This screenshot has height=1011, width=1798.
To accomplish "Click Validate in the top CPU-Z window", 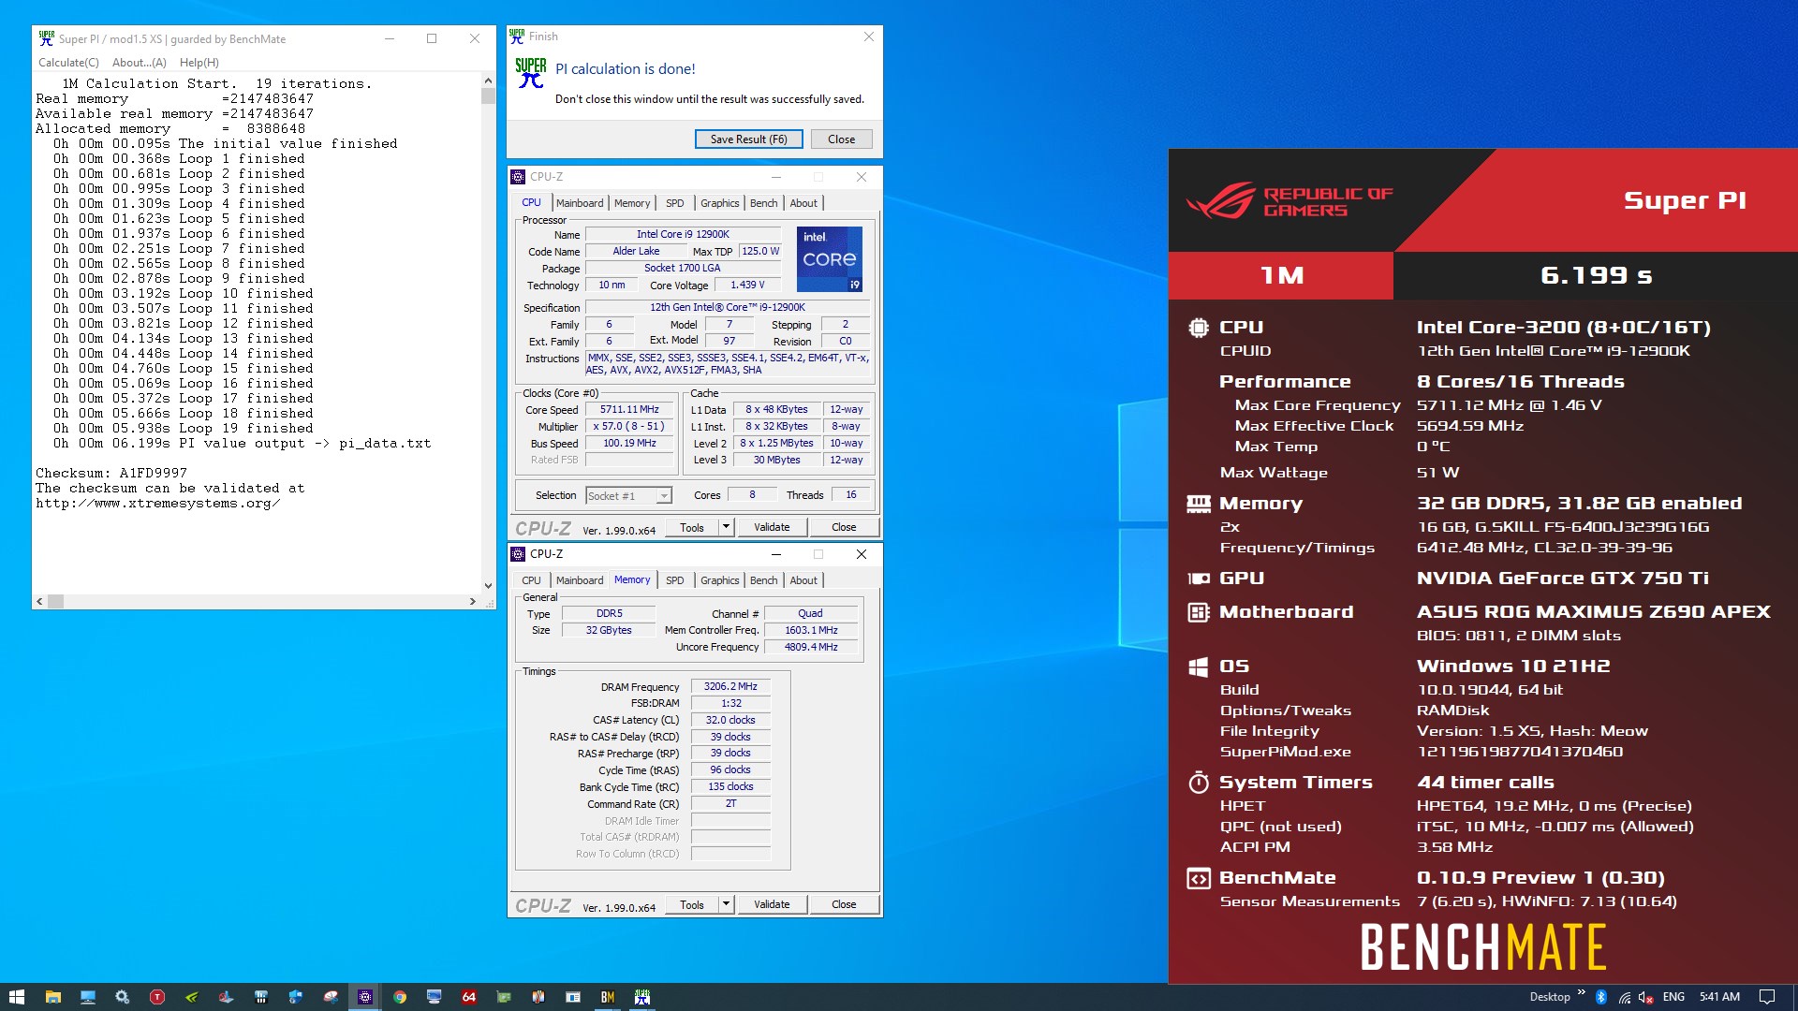I will click(772, 527).
